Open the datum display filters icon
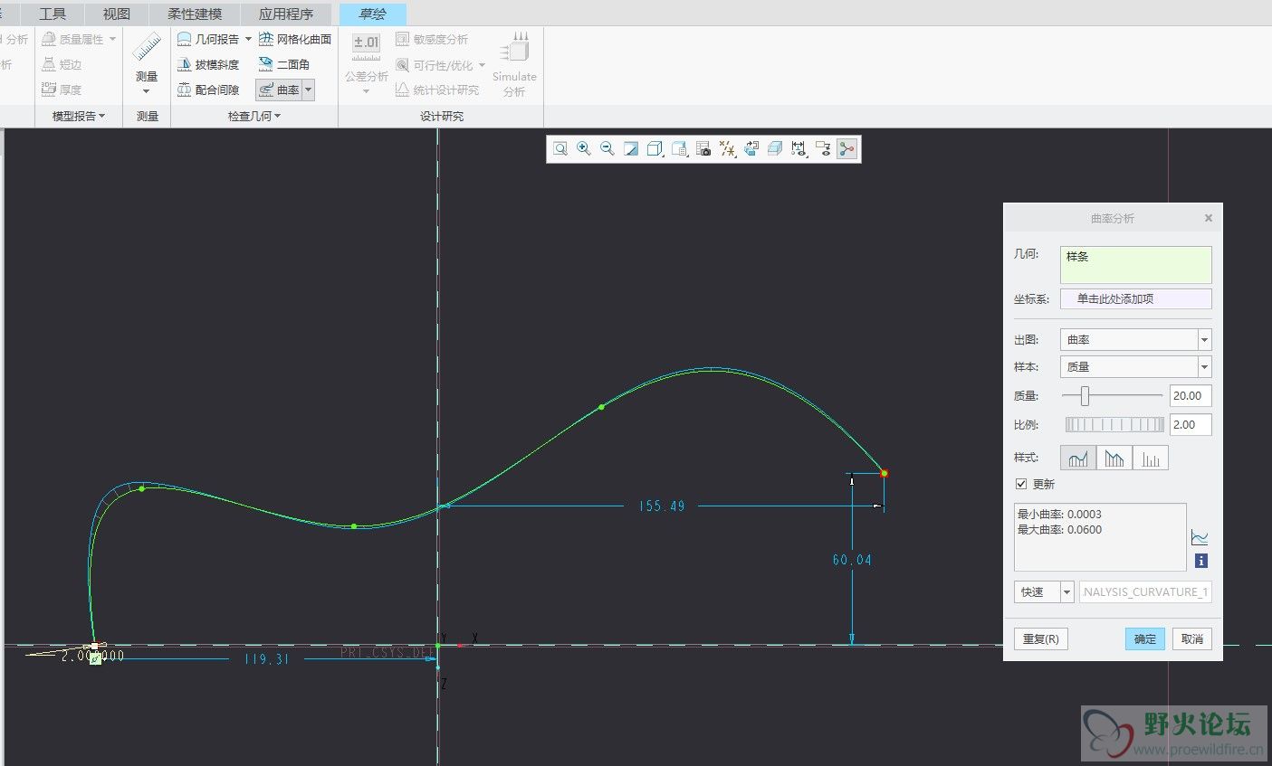Viewport: 1272px width, 766px height. [x=727, y=149]
